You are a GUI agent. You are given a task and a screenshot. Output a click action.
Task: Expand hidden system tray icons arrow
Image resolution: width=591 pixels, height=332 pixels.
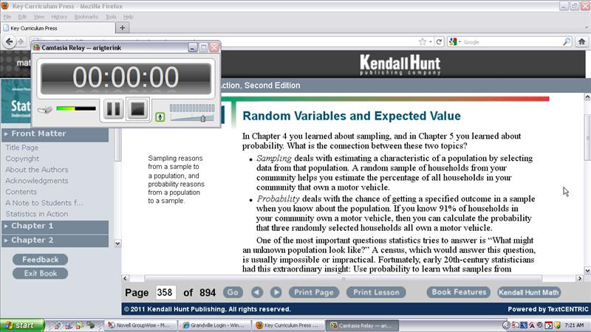click(x=506, y=325)
